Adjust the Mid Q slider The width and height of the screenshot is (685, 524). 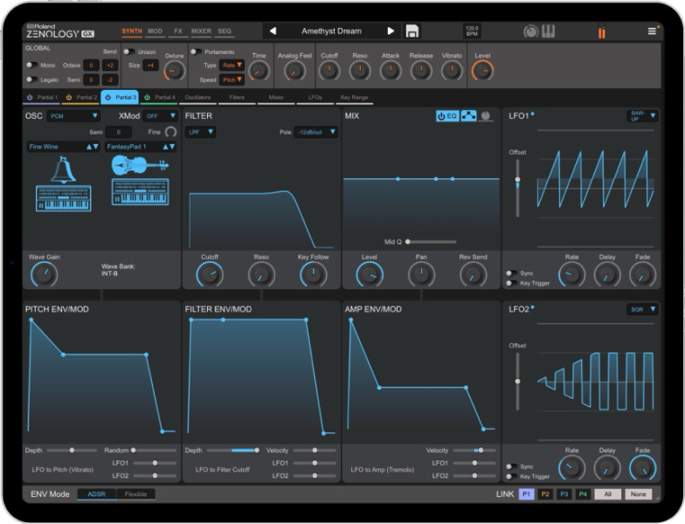tap(431, 241)
